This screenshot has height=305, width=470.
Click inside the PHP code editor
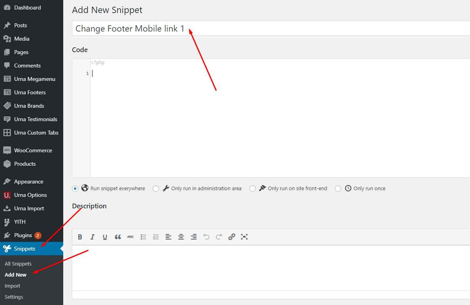click(x=280, y=118)
